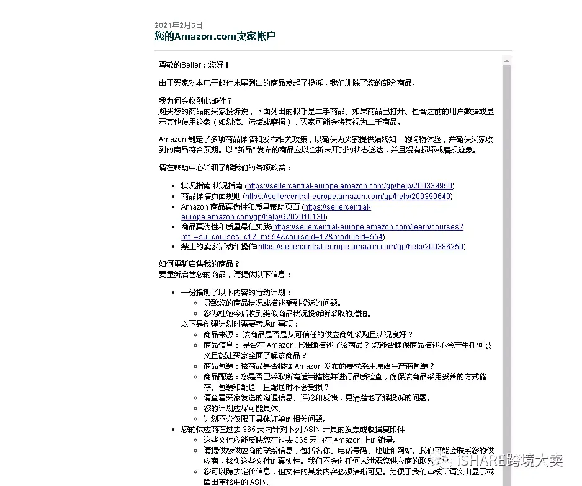Click the line 我为何会收到此邮件？

click(x=195, y=101)
